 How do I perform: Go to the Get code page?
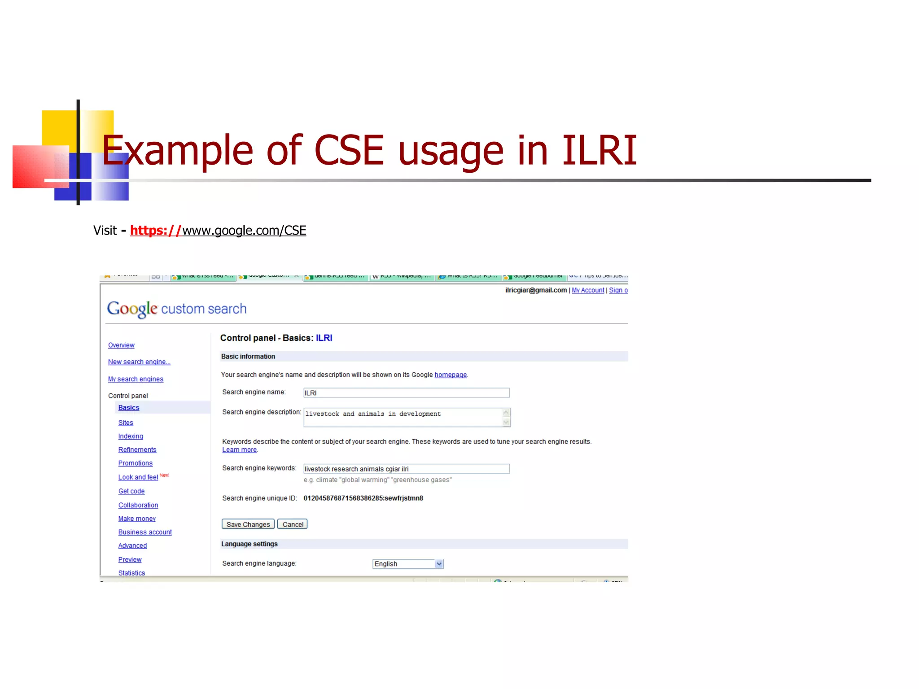click(131, 491)
